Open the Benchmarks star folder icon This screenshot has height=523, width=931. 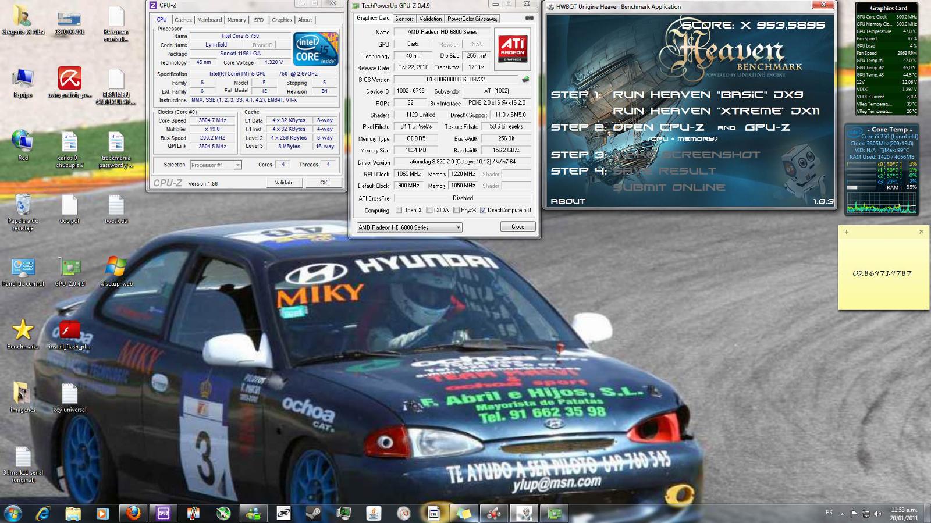(23, 335)
